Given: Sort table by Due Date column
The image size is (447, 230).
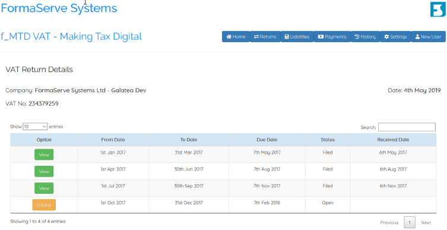Looking at the screenshot, I should 267,140.
